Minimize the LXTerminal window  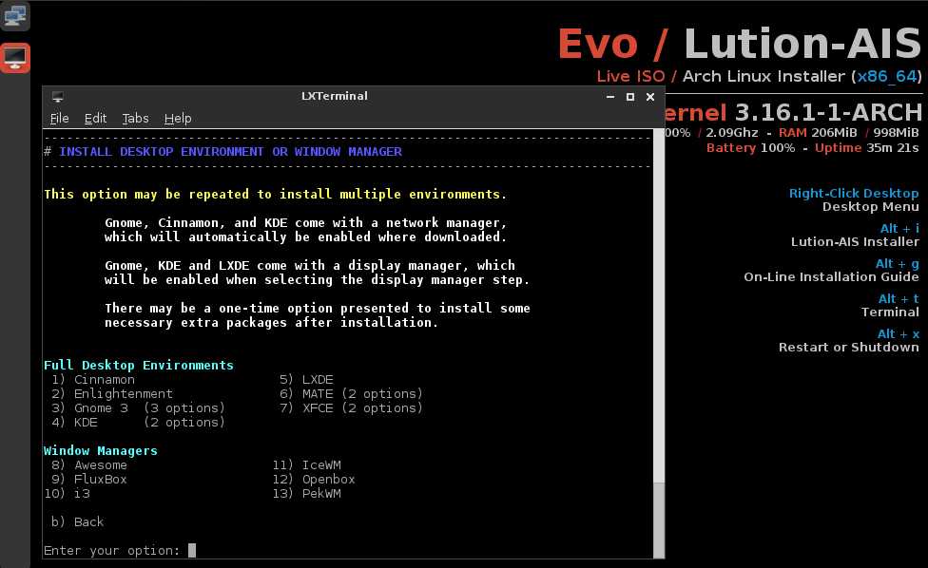coord(610,96)
